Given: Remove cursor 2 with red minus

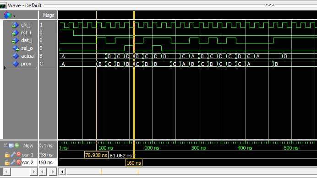Looking at the screenshot, I should 19,162.
